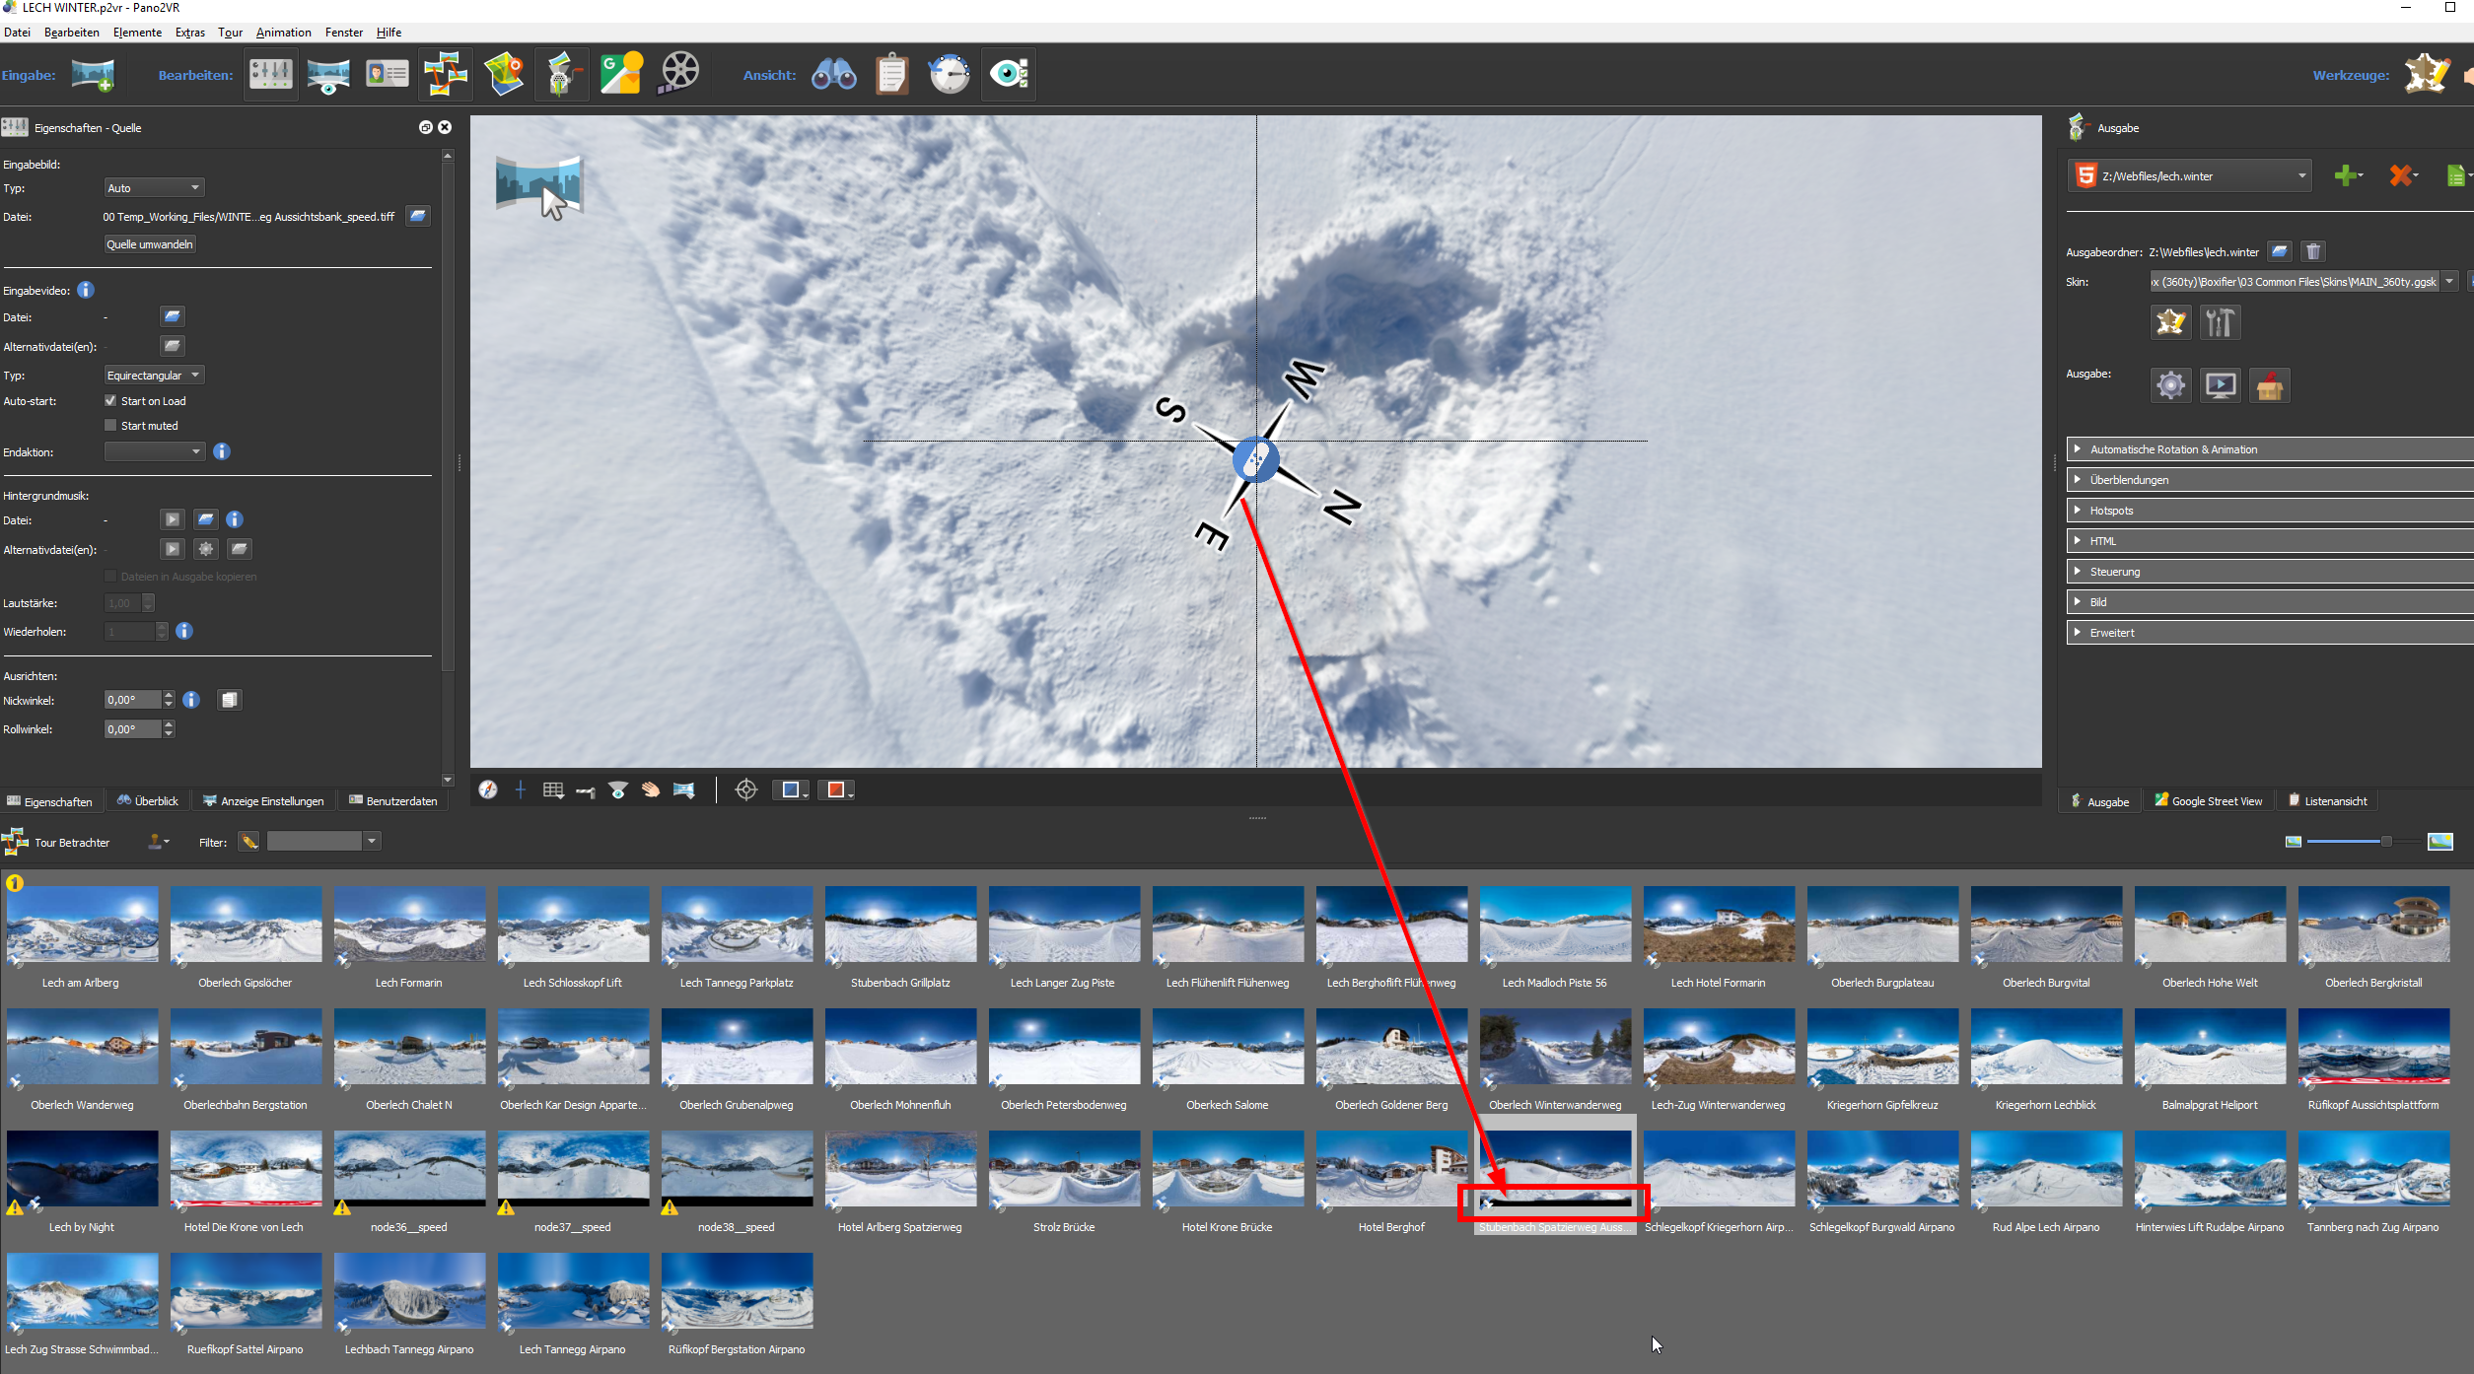Click the Quelle umwandeln button
The width and height of the screenshot is (2474, 1374).
pos(150,243)
